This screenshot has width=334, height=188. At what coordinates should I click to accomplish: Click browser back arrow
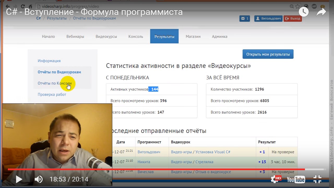click(7, 6)
